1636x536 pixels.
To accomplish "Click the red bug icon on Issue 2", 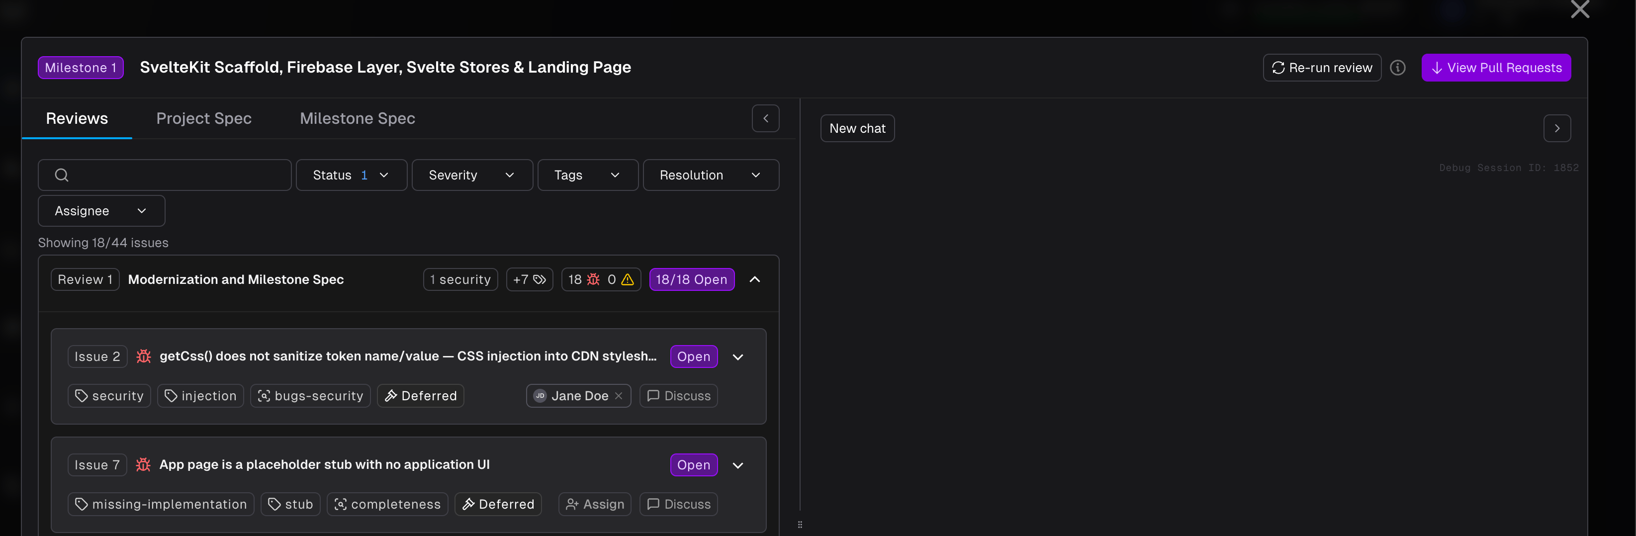I will pyautogui.click(x=144, y=357).
